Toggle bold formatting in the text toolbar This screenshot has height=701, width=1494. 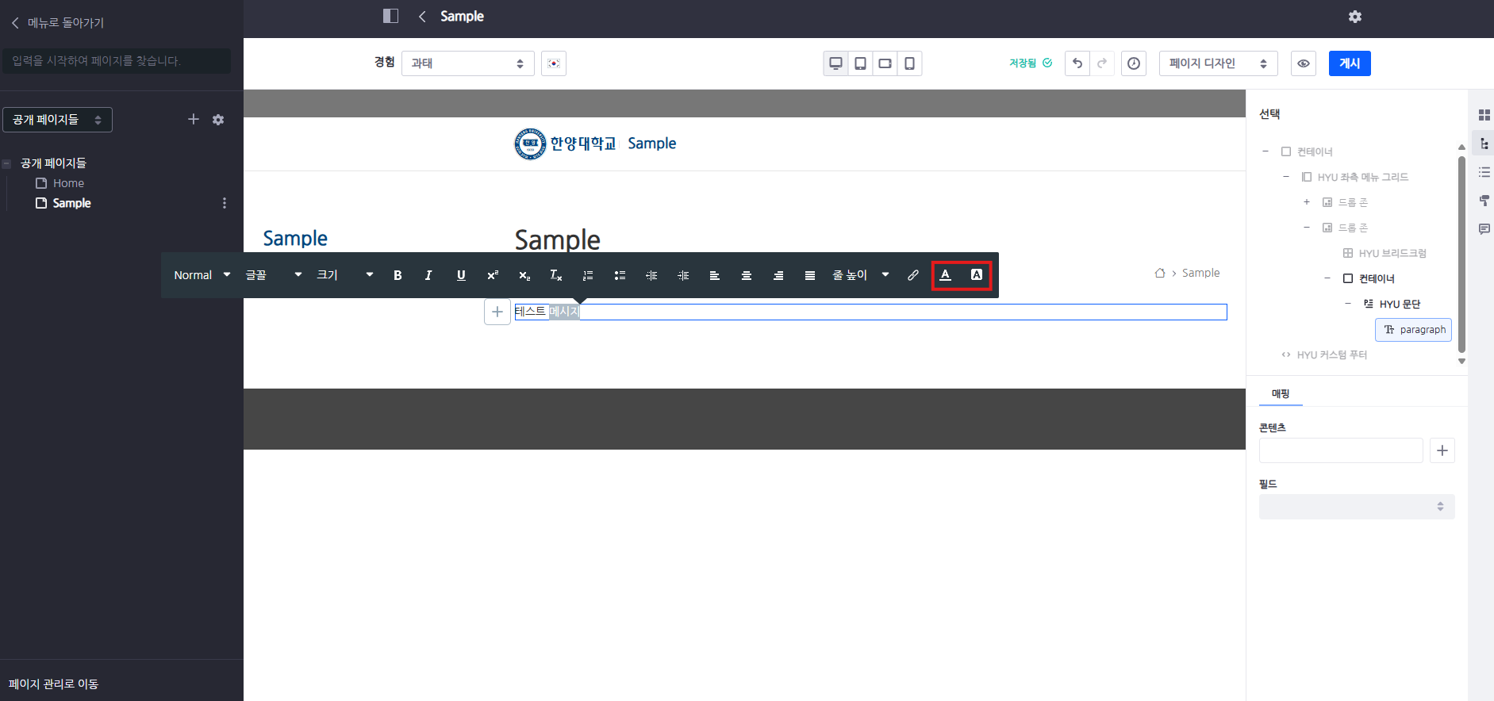point(398,275)
